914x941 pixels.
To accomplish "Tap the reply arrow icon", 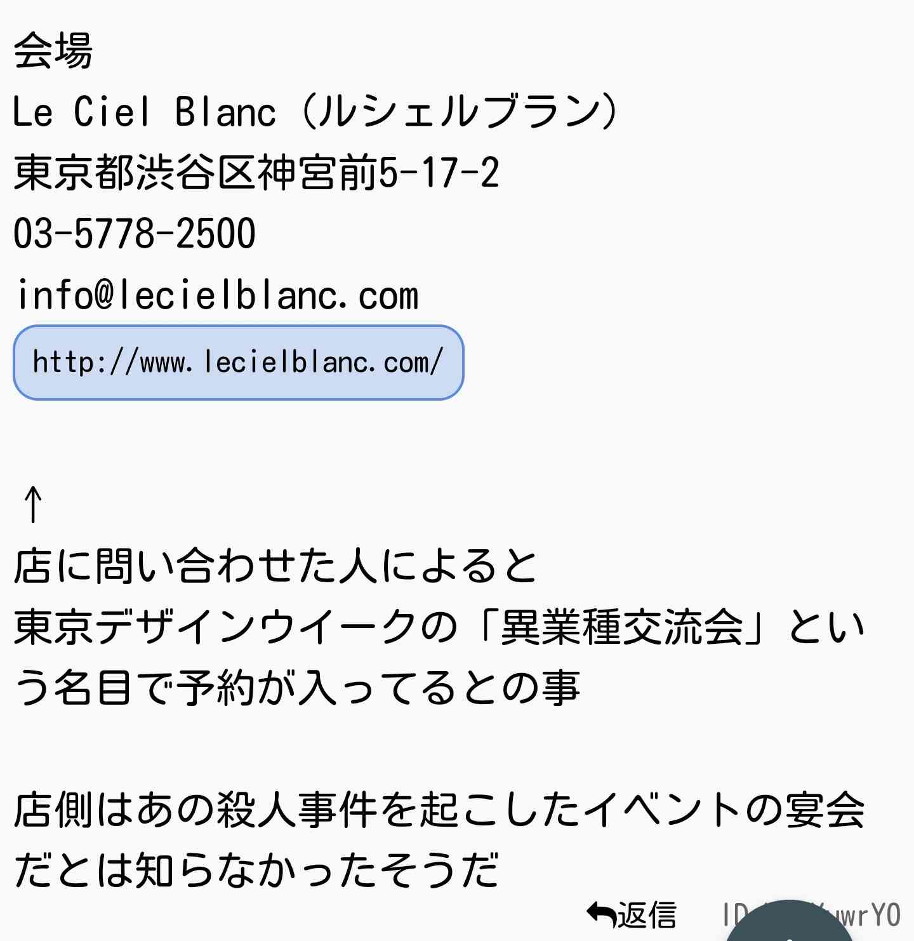I will tap(600, 915).
